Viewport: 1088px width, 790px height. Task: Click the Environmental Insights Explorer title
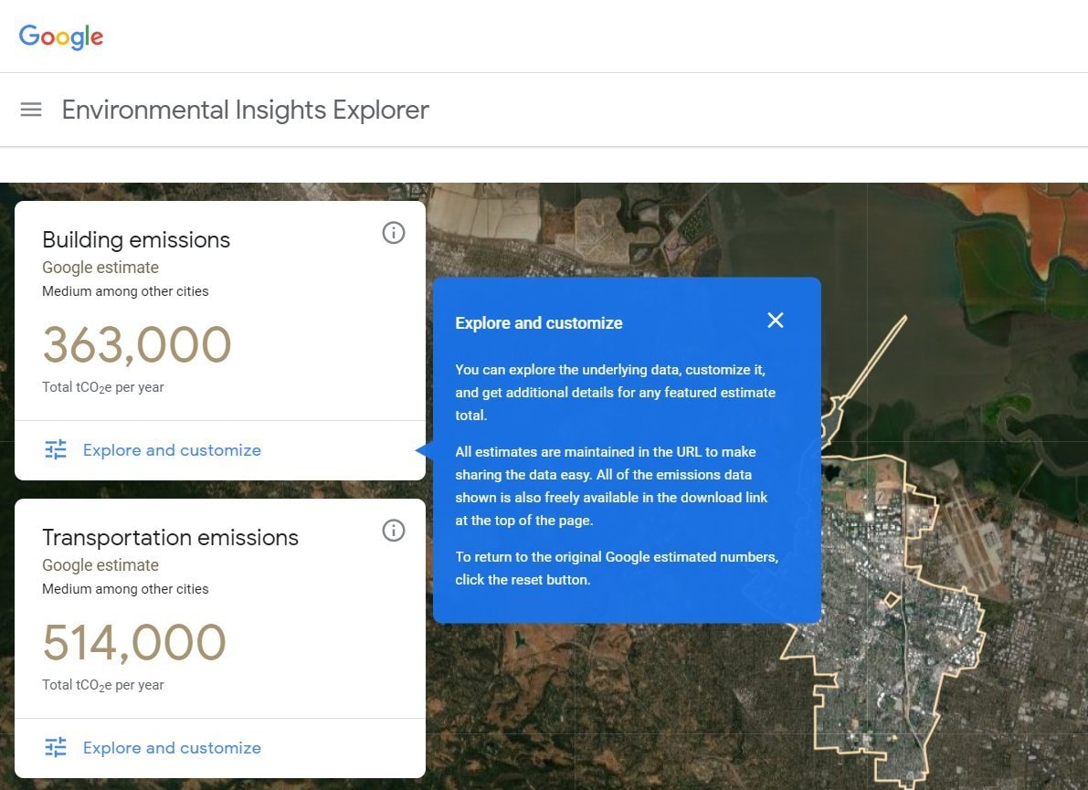coord(245,110)
